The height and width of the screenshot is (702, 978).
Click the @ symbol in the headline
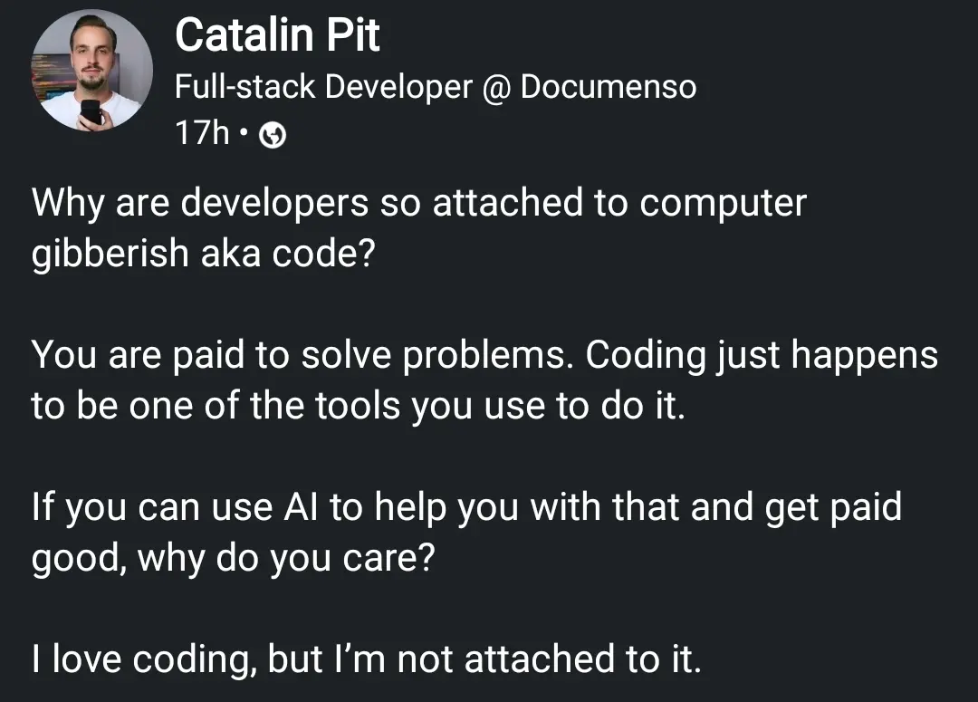click(x=496, y=87)
